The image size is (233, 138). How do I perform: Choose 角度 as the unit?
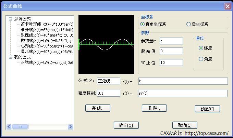[201, 59]
